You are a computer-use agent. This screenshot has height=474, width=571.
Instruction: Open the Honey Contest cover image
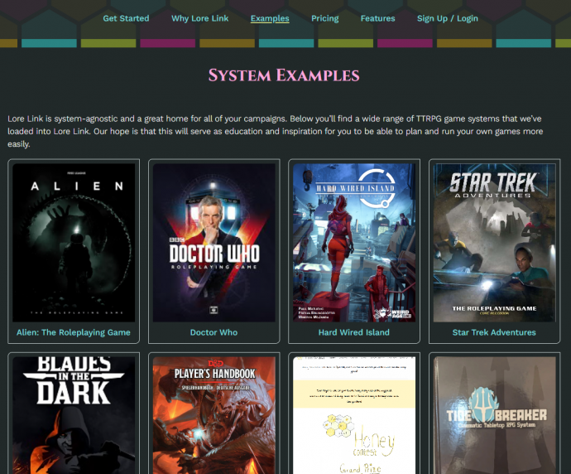coord(354,415)
